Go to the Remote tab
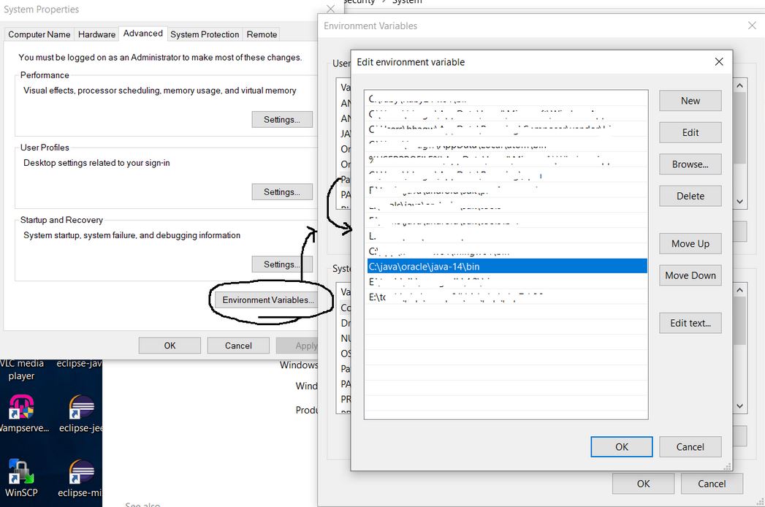Viewport: 765px width, 507px height. pos(262,34)
